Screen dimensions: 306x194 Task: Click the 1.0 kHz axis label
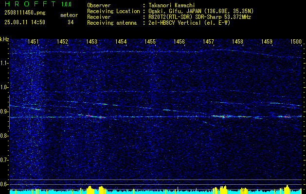click(x=4, y=87)
